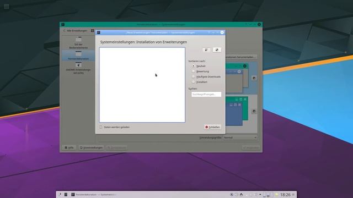353x198 pixels.
Task: Go back to Alle Einstellungen
Action: pos(75,31)
